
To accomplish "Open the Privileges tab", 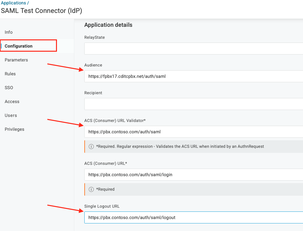I will tap(14, 129).
